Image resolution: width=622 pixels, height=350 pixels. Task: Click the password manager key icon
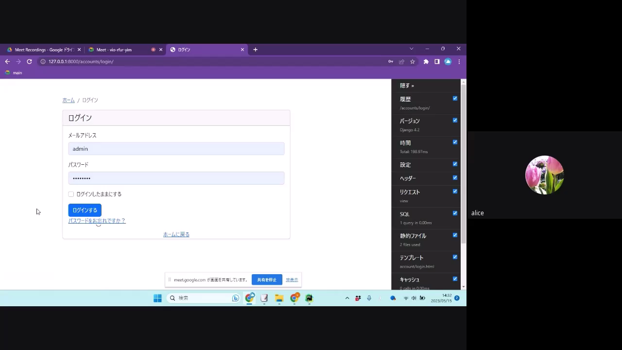click(x=390, y=62)
